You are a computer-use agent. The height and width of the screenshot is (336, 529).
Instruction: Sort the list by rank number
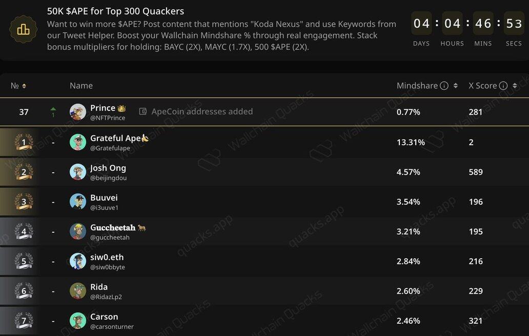(18, 86)
